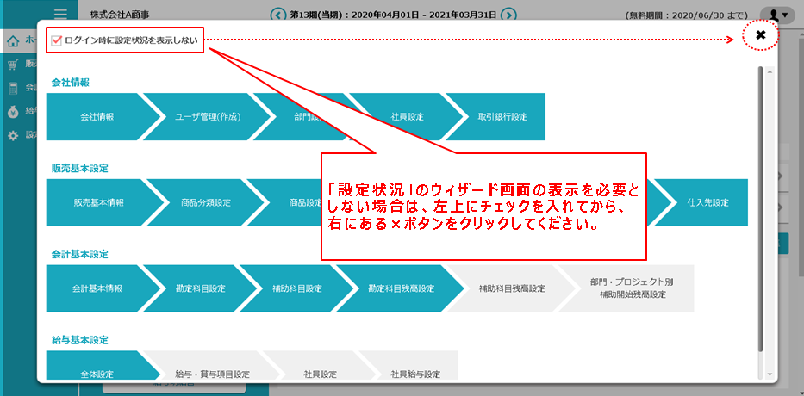This screenshot has width=804, height=396.
Task: Click the 会計基本設定 section heading
Action: [x=80, y=254]
